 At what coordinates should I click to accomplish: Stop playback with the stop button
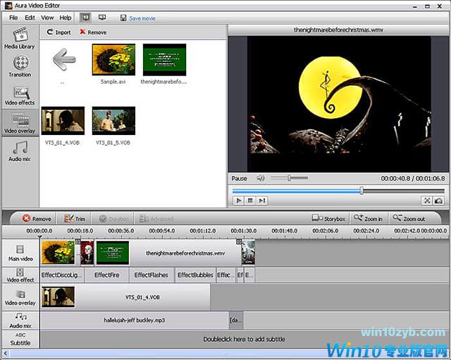point(250,200)
